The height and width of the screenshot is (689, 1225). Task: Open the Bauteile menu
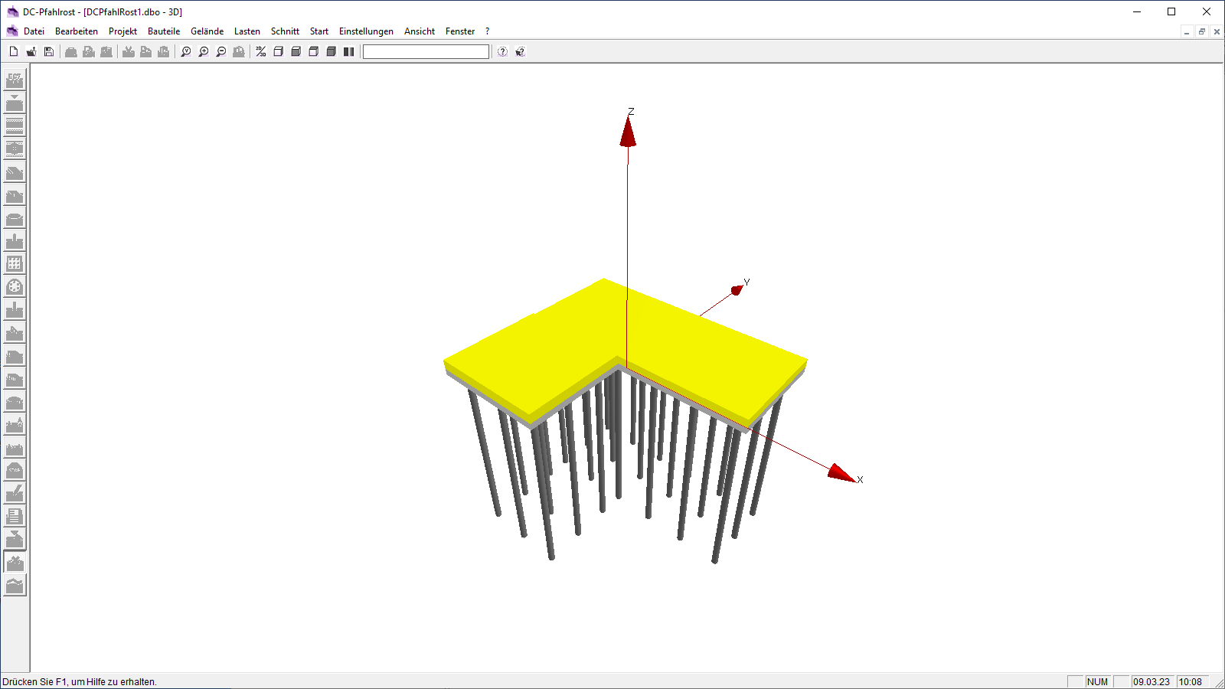164,31
